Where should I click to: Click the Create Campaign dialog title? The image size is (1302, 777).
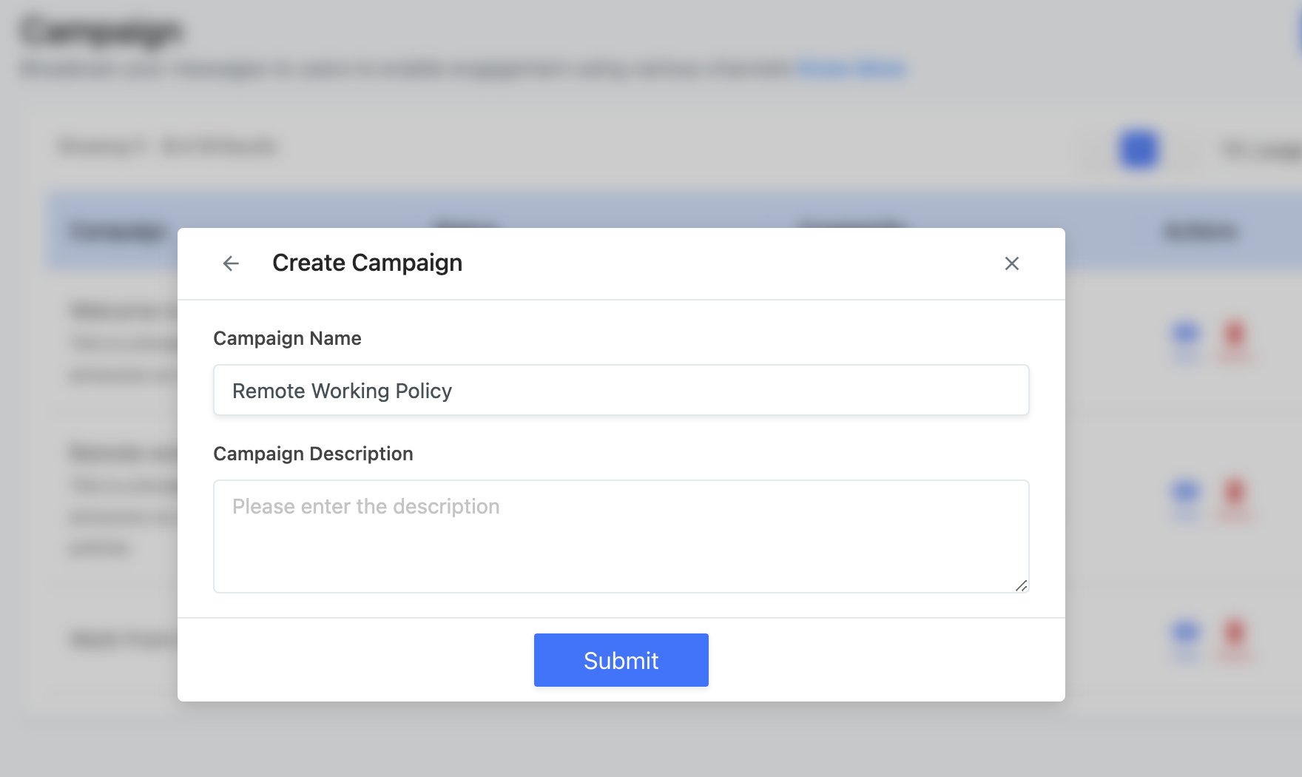coord(367,263)
